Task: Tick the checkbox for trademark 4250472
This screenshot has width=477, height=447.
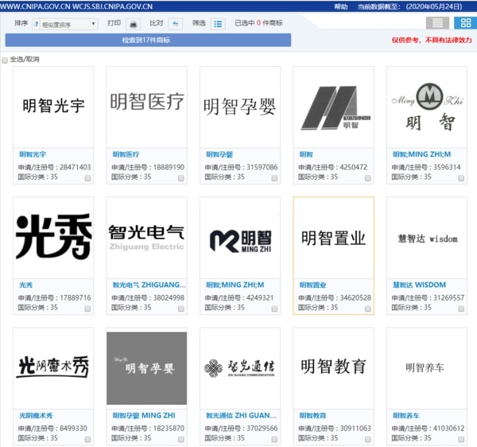Action: 368,178
